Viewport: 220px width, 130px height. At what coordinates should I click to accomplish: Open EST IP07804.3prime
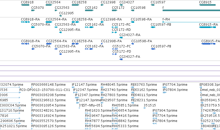(x=175, y=90)
